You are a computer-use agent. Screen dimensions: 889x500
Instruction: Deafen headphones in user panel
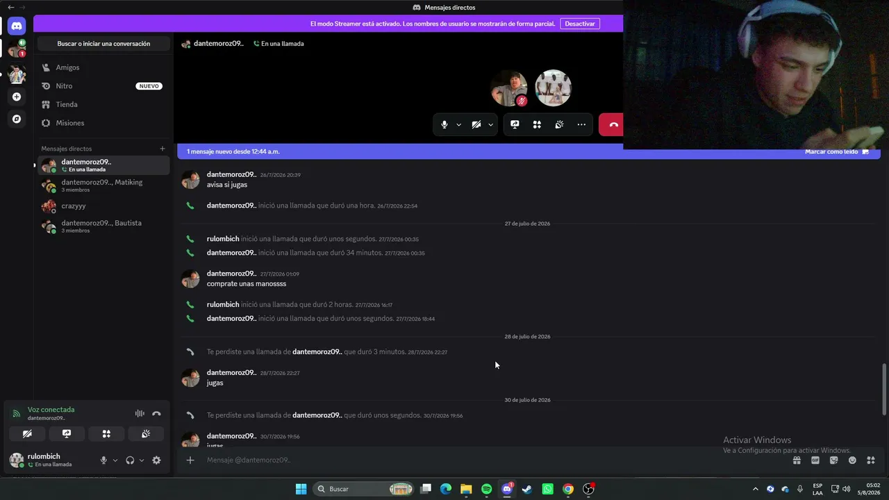(x=130, y=460)
